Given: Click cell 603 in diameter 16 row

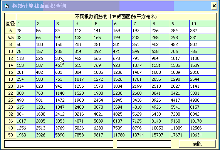Looking at the screenshot, I should (x=64, y=72).
